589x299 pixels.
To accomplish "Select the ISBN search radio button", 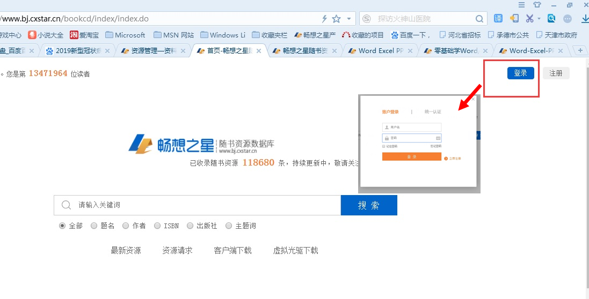I will (x=157, y=226).
